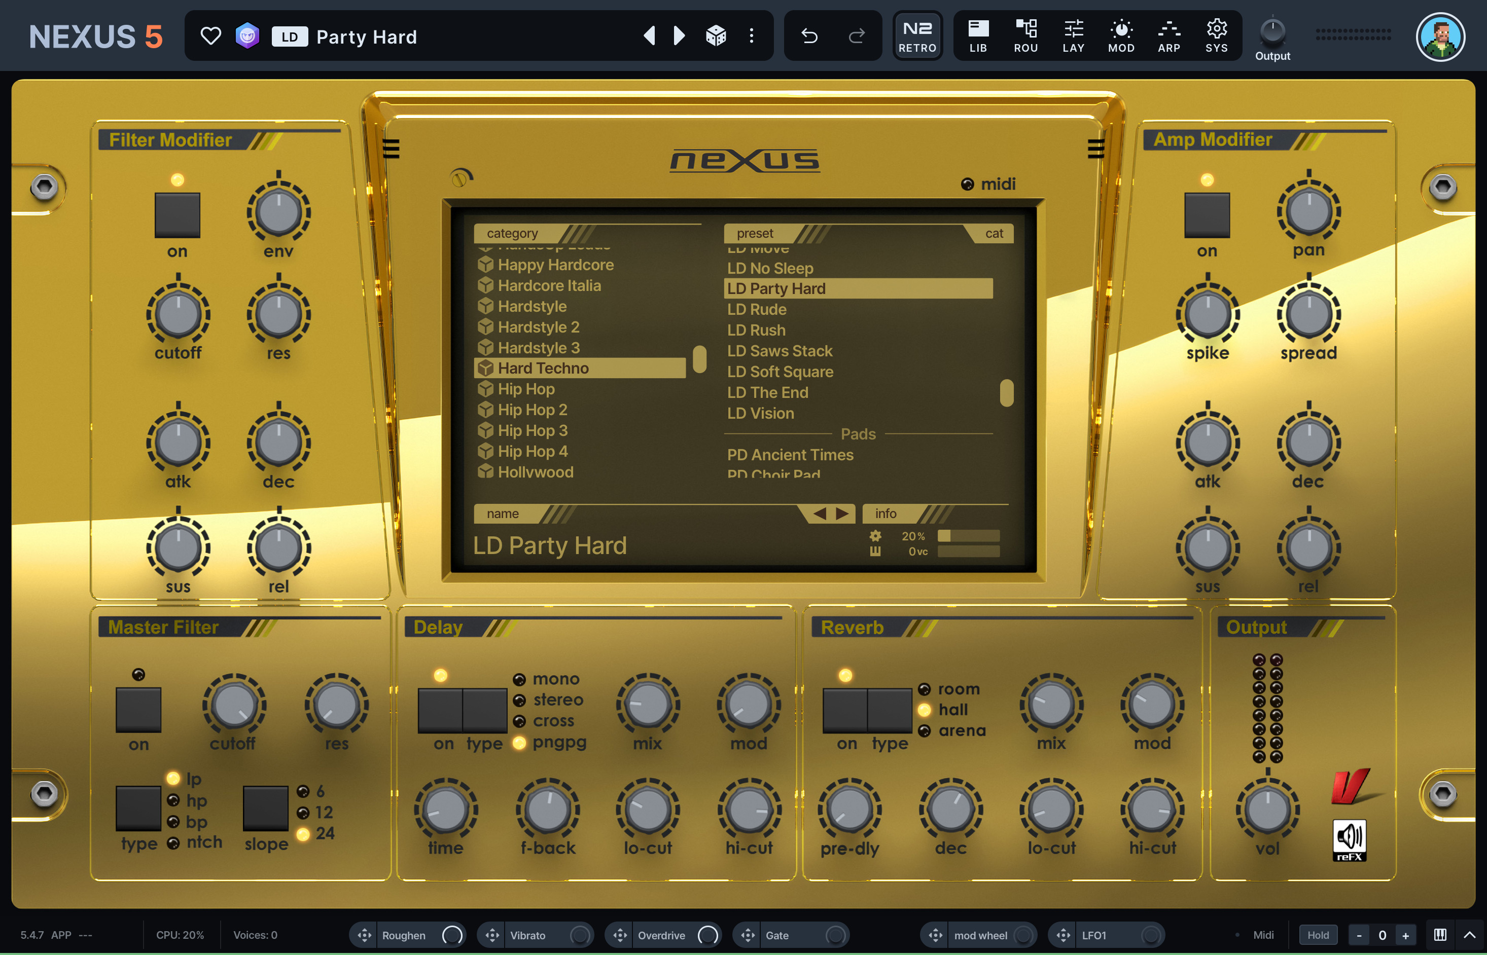Click the heart favorite icon
This screenshot has height=955, width=1487.
(210, 36)
